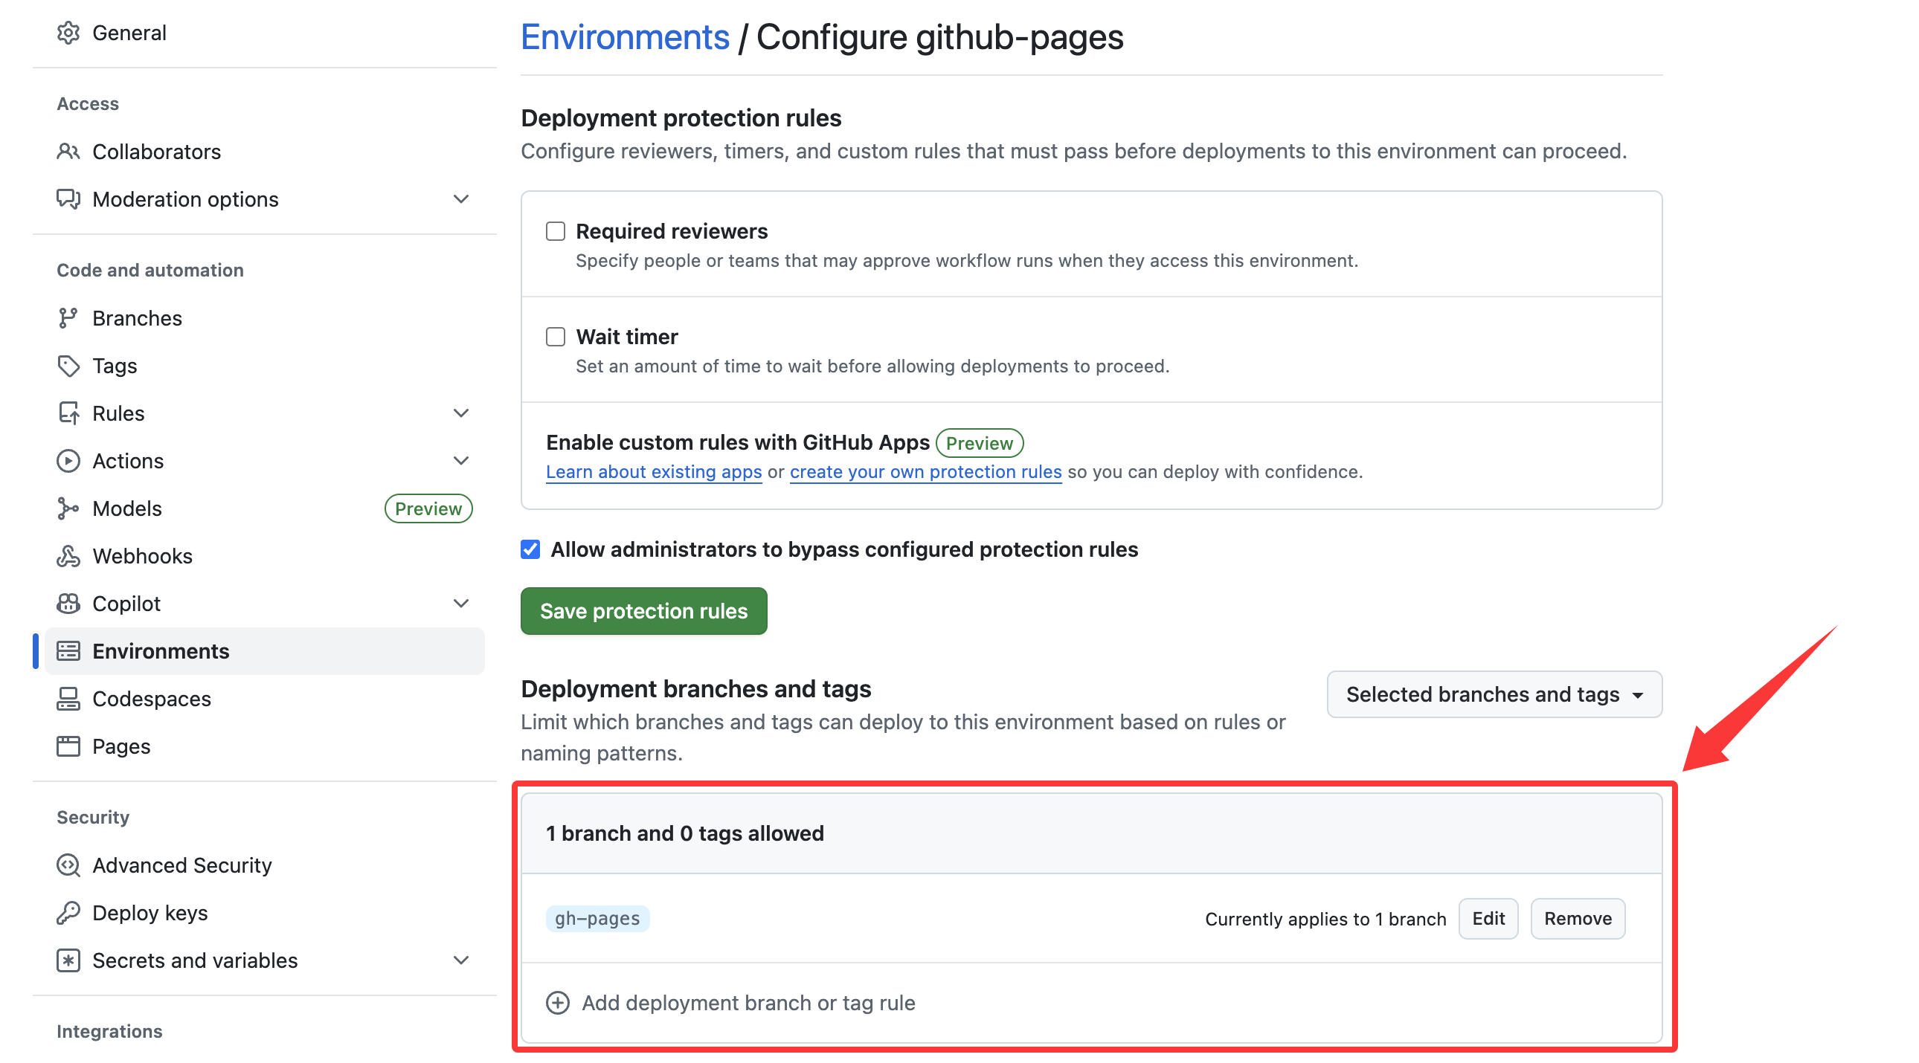Expand the Copilot chevron
This screenshot has height=1063, width=1919.
point(461,604)
